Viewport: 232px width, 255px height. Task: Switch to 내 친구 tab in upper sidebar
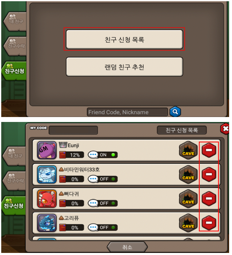15,21
